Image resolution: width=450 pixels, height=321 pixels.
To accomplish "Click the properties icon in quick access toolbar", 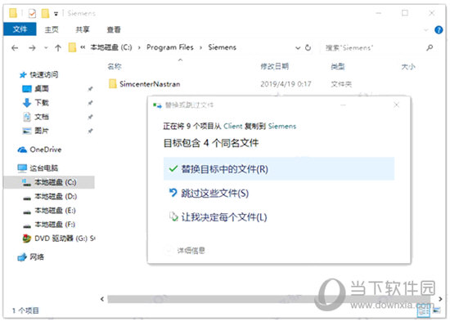I will 32,13.
